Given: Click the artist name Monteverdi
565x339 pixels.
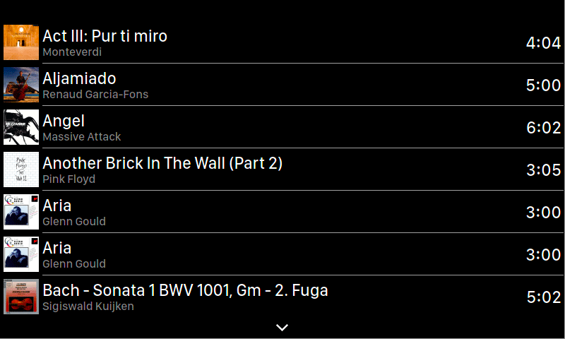Looking at the screenshot, I should 72,52.
